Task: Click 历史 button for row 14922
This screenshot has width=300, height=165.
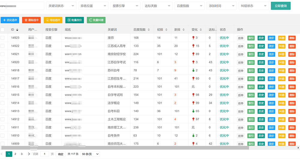Action: pos(261,46)
